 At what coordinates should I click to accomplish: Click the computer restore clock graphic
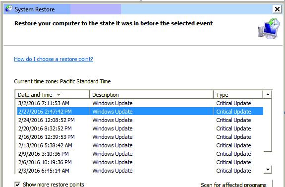pyautogui.click(x=269, y=28)
